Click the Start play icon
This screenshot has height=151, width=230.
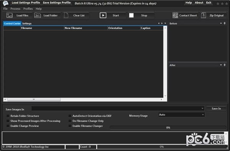pyautogui.click(x=103, y=15)
